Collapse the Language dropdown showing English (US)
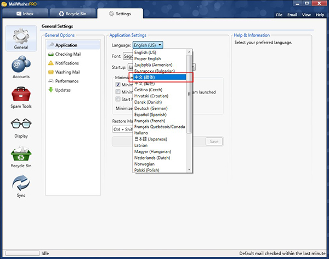 click(x=148, y=45)
